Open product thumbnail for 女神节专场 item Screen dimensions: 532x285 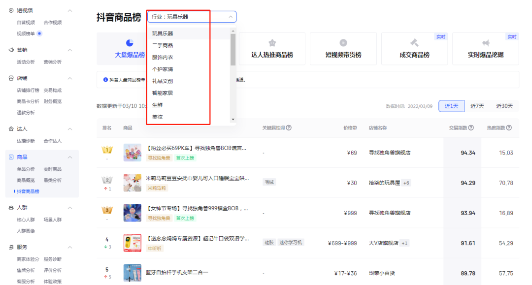click(x=133, y=213)
